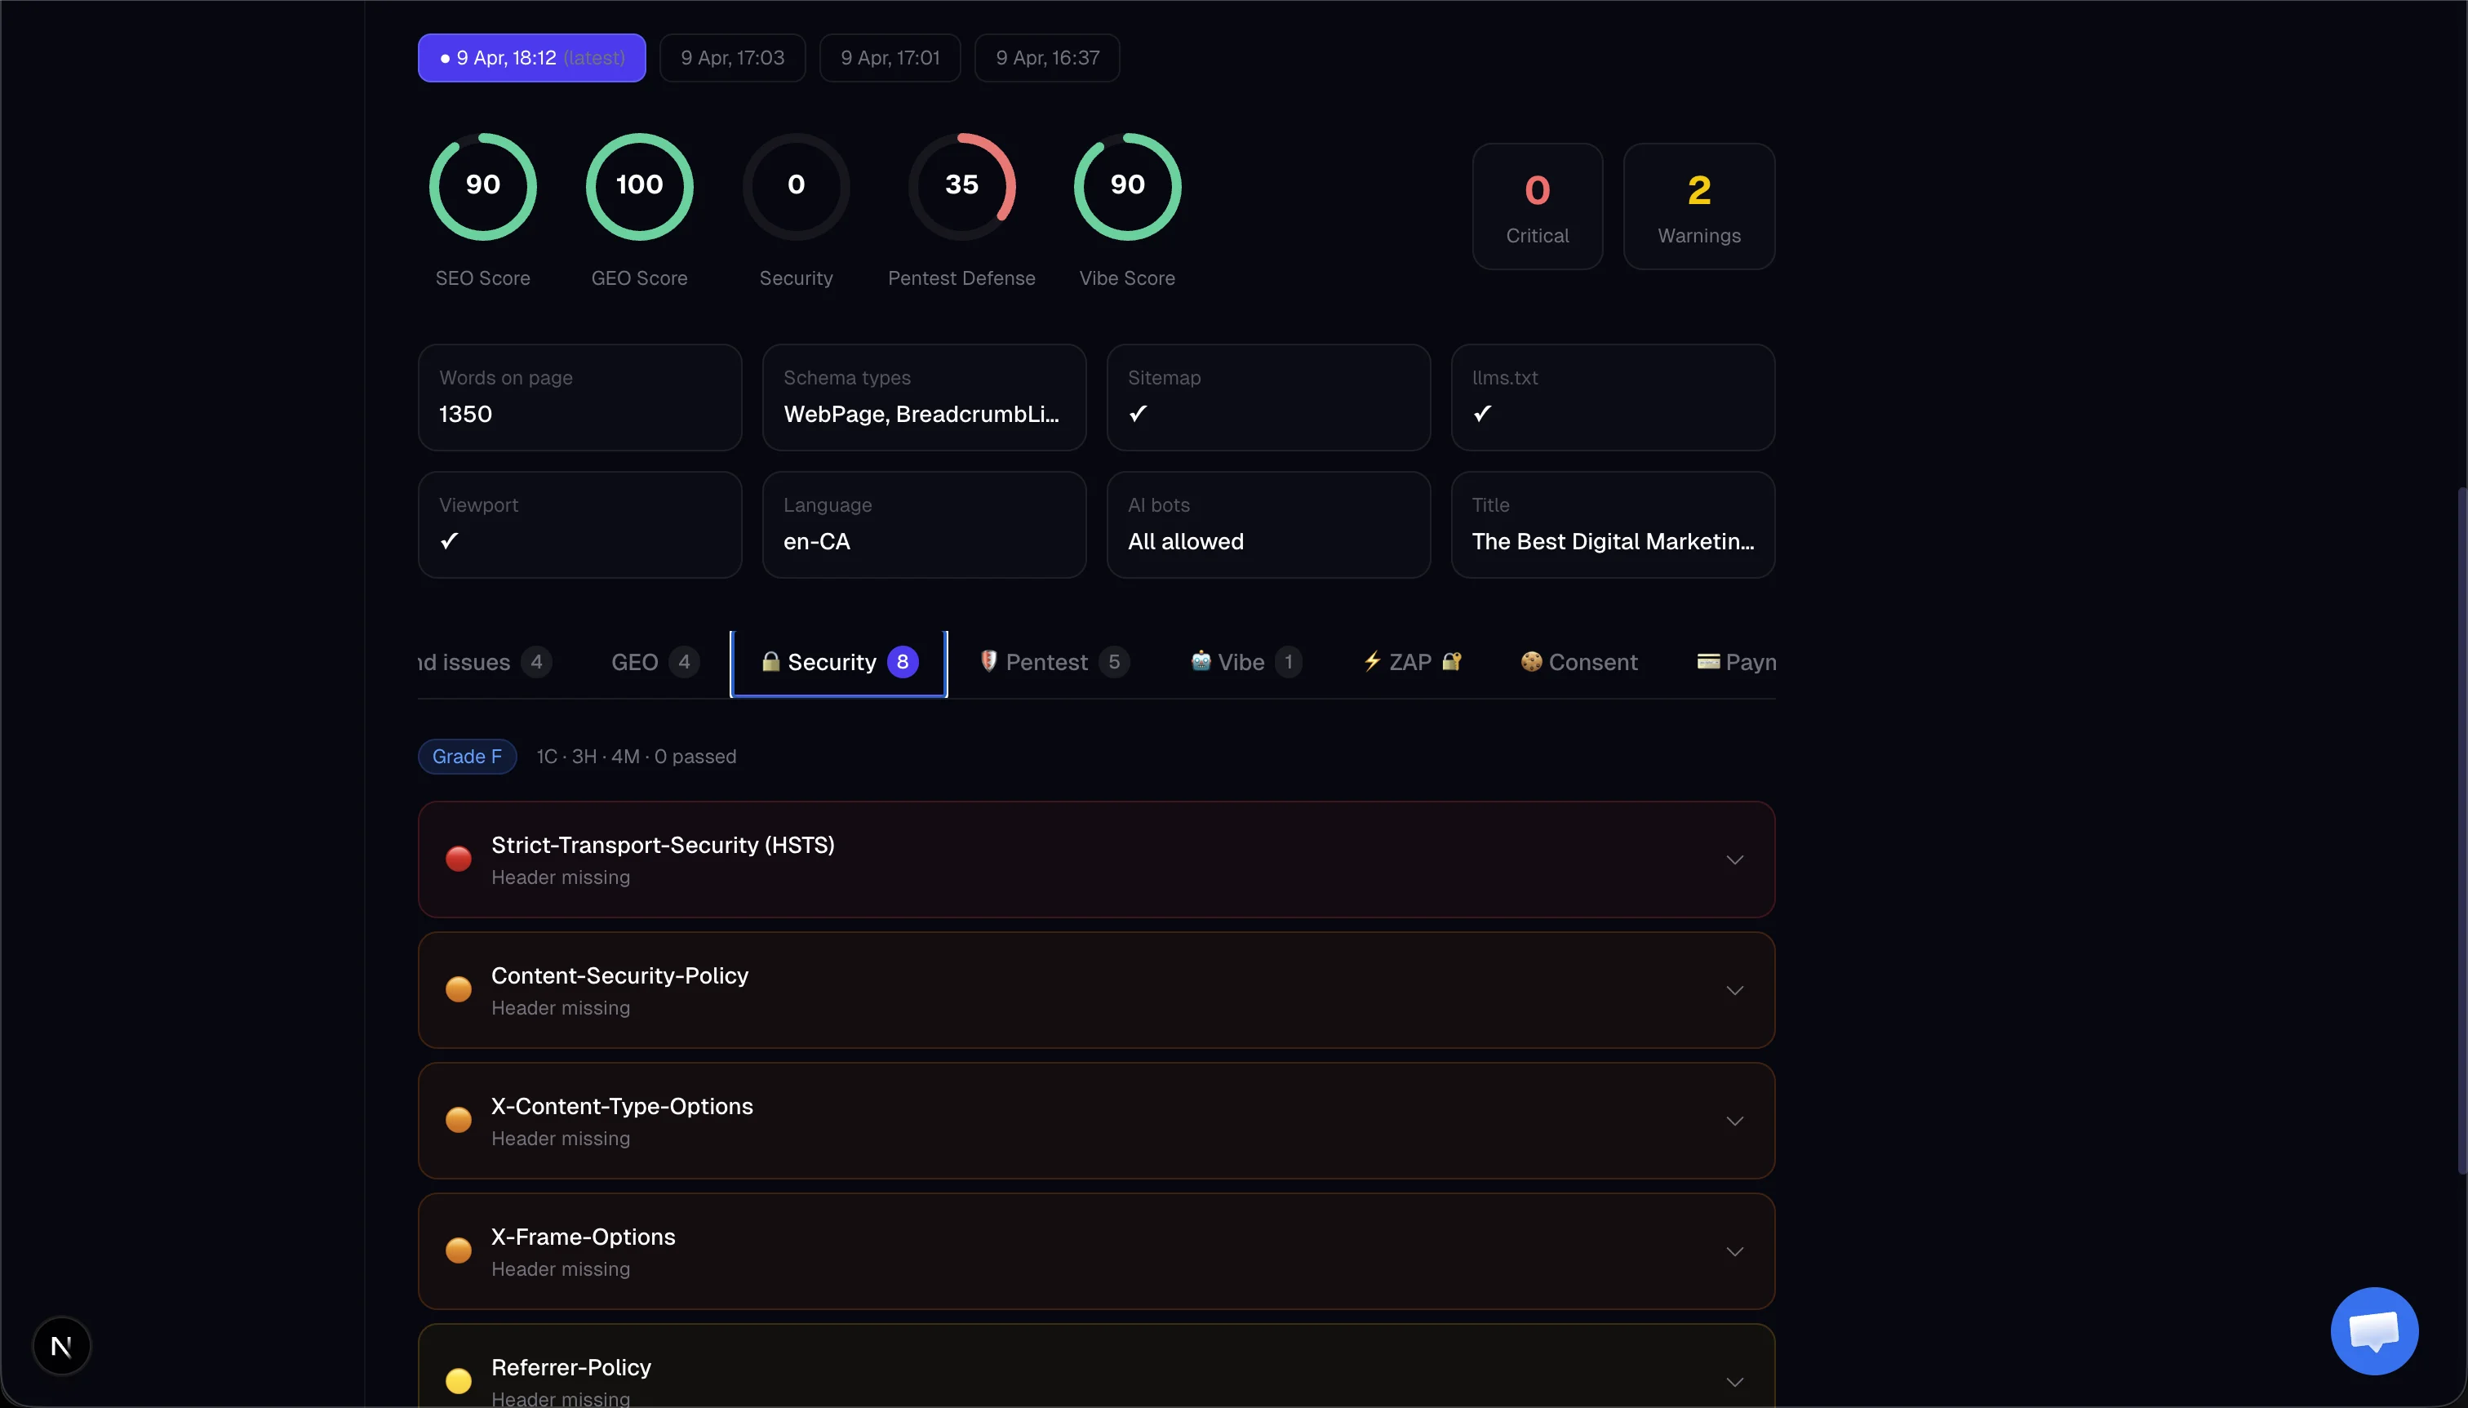Click the Vibe Score gauge ring
The image size is (2468, 1408).
1126,185
